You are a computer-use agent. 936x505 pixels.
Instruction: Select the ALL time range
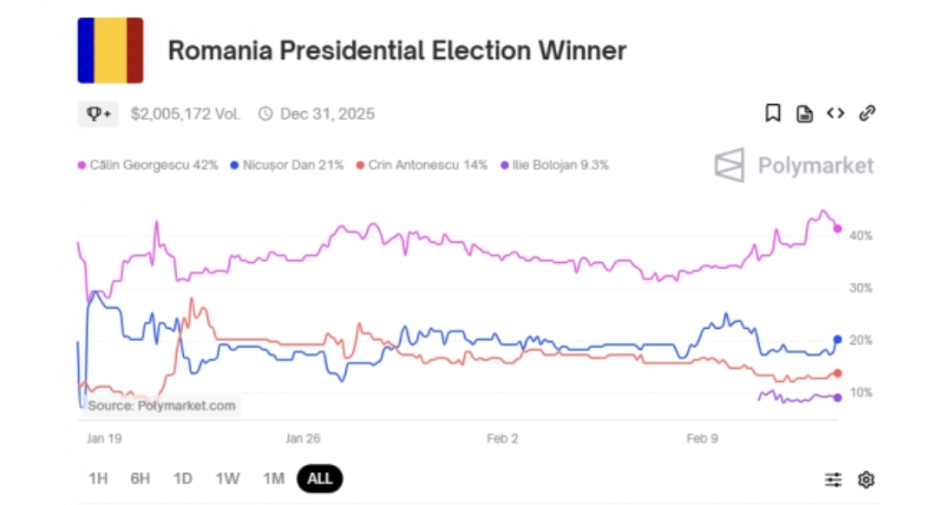tap(319, 478)
